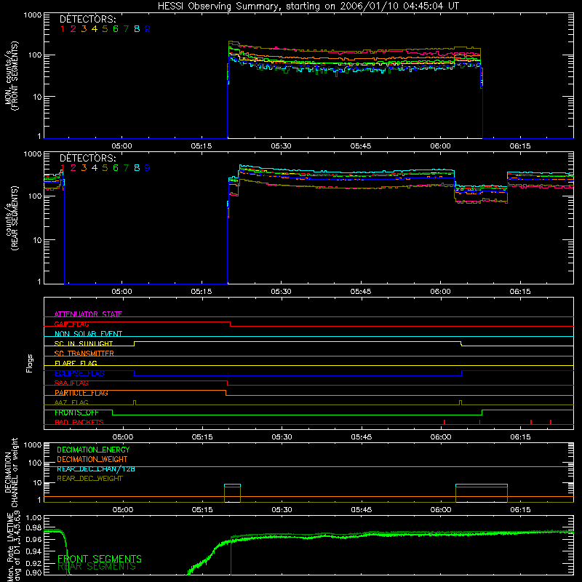This screenshot has height=582, width=582.
Task: Select green detector 6 in front segments legend
Action: (116, 29)
